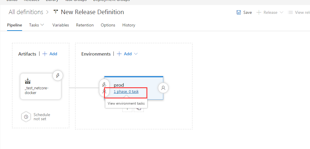Open the Retention tab
Viewport: 310px width, 149px height.
(85, 25)
